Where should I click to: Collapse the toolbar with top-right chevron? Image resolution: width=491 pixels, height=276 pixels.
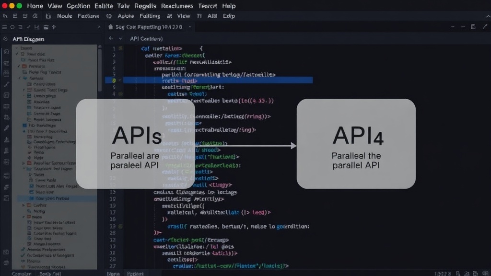pos(488,16)
